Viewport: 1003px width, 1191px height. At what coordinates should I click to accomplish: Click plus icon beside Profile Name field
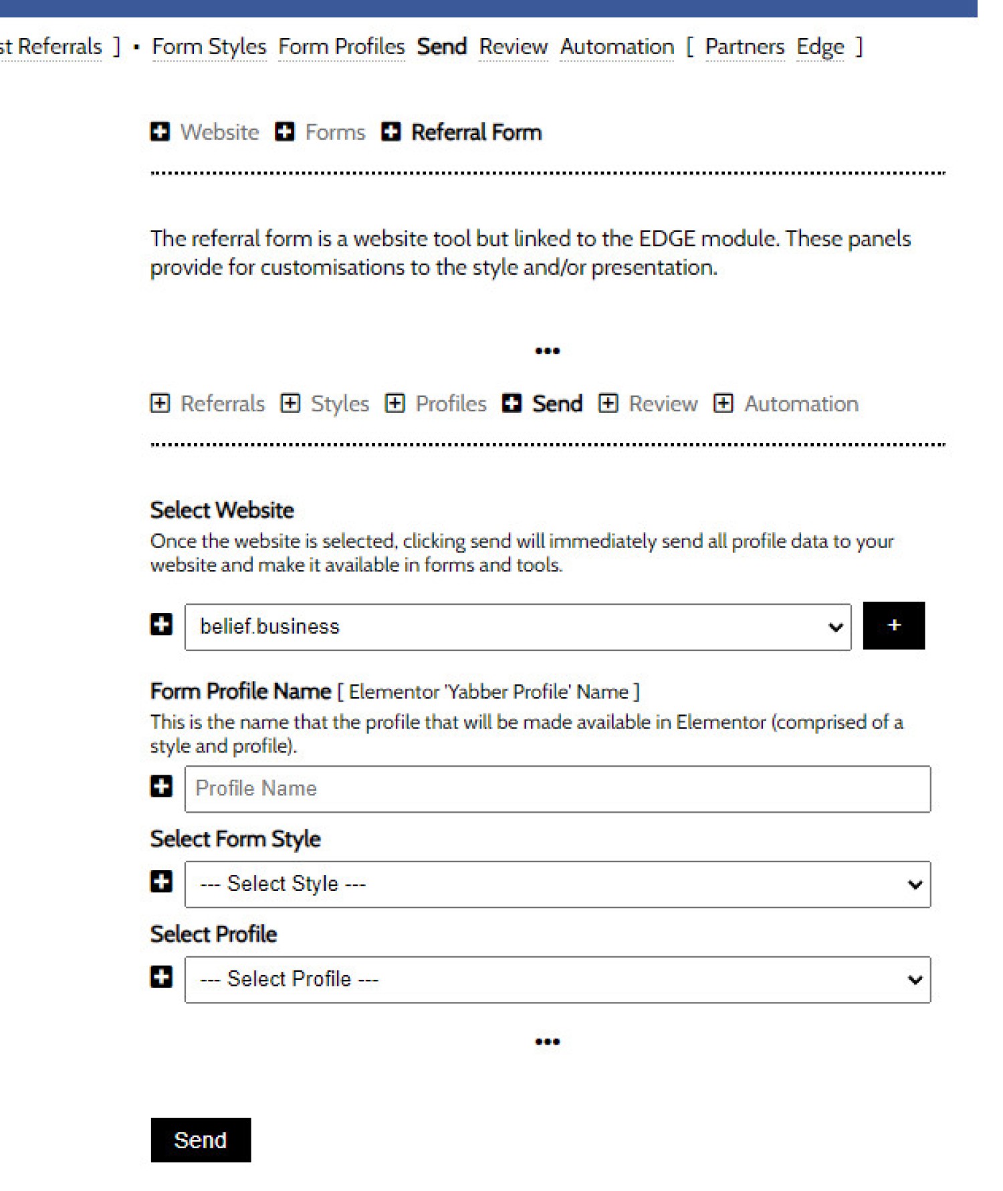(x=161, y=786)
